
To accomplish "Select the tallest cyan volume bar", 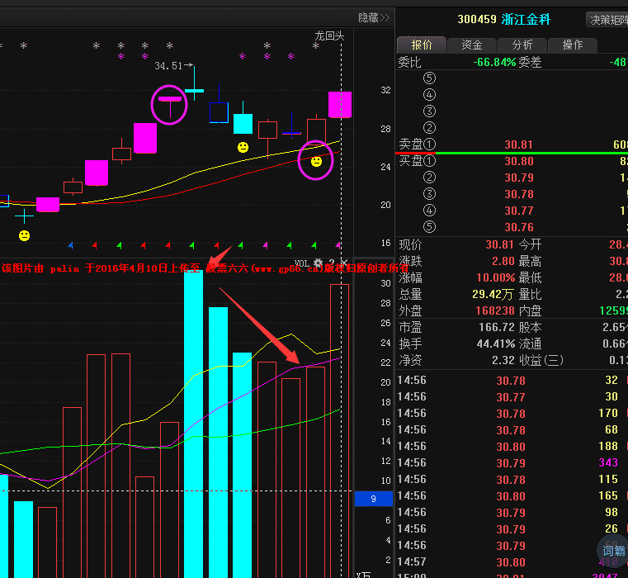I will tap(193, 421).
